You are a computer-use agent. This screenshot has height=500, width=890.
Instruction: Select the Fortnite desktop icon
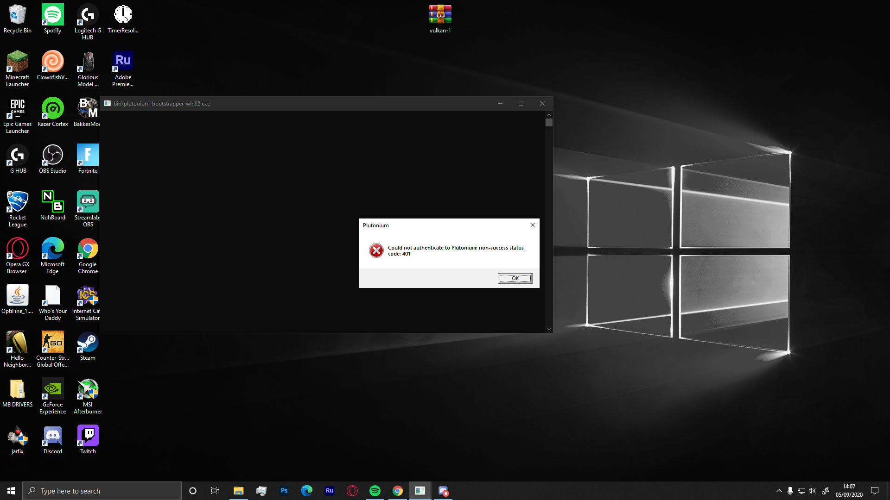click(88, 159)
